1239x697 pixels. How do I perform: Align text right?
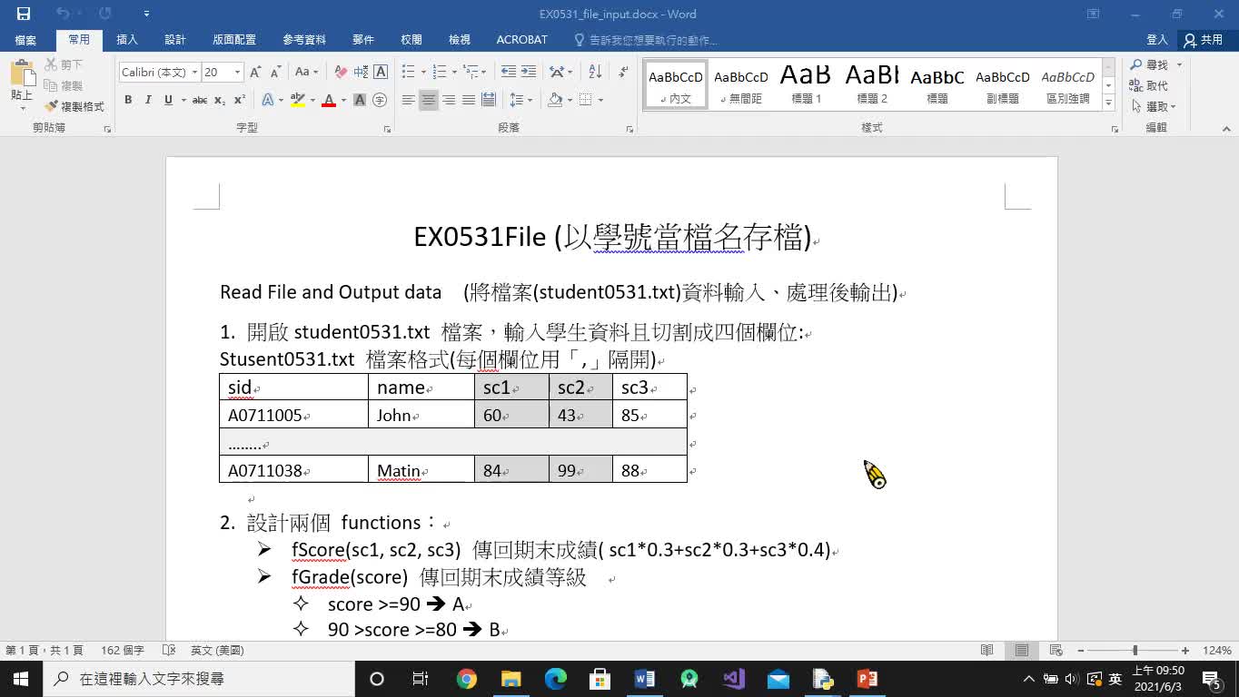(449, 100)
